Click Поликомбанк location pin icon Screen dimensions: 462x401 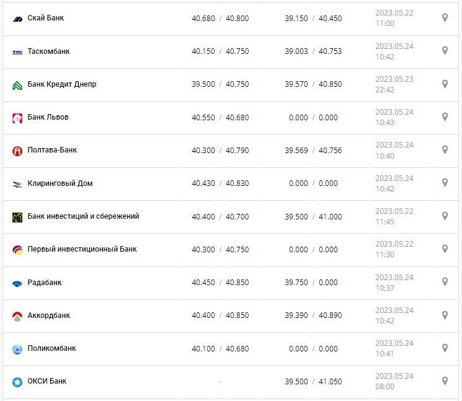tap(445, 348)
